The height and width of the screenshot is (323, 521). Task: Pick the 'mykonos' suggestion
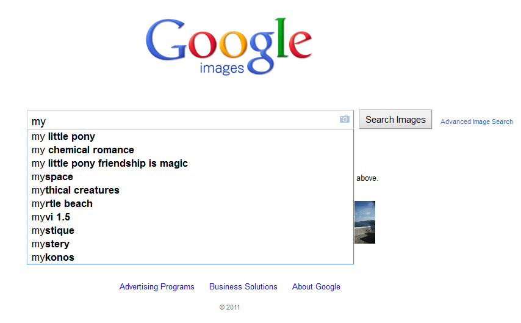click(x=53, y=258)
